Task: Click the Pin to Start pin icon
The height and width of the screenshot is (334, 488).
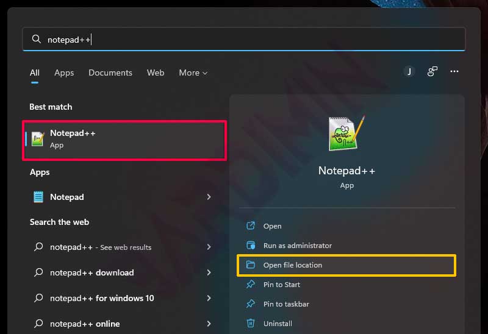Action: click(251, 284)
